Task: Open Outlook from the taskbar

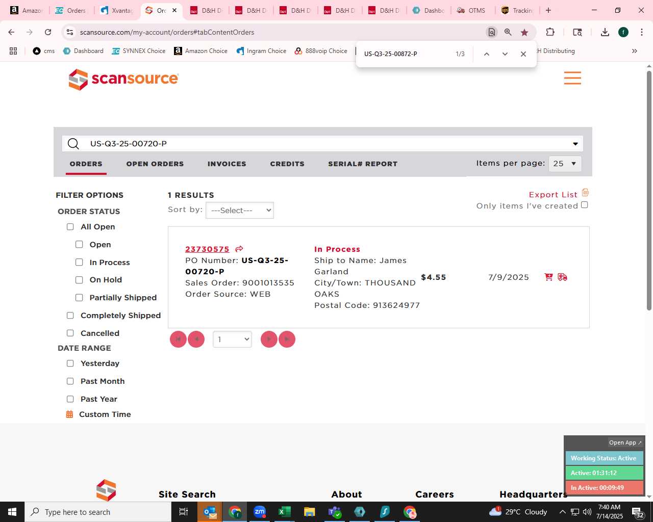Action: [210, 512]
